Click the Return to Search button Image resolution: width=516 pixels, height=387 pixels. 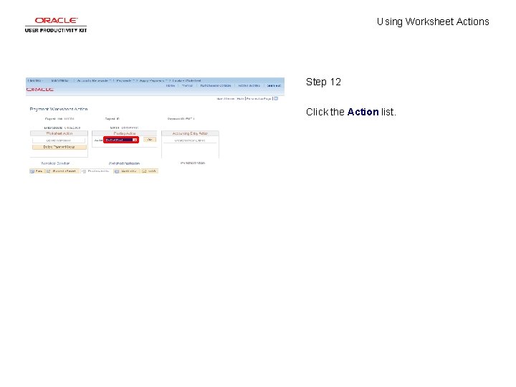click(62, 171)
